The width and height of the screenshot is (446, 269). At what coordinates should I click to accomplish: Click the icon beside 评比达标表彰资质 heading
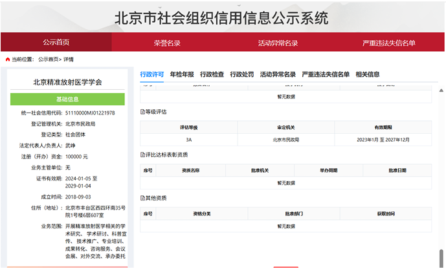click(143, 155)
